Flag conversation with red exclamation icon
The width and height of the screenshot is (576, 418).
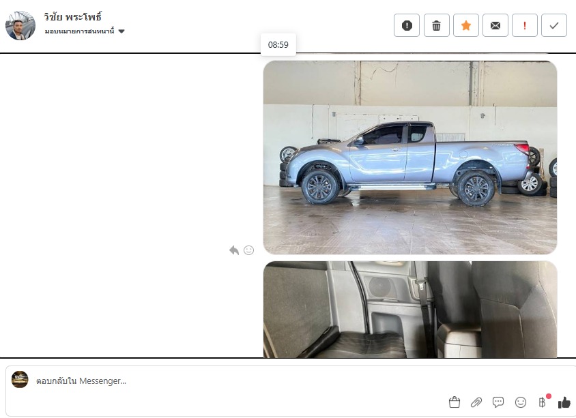pyautogui.click(x=525, y=25)
